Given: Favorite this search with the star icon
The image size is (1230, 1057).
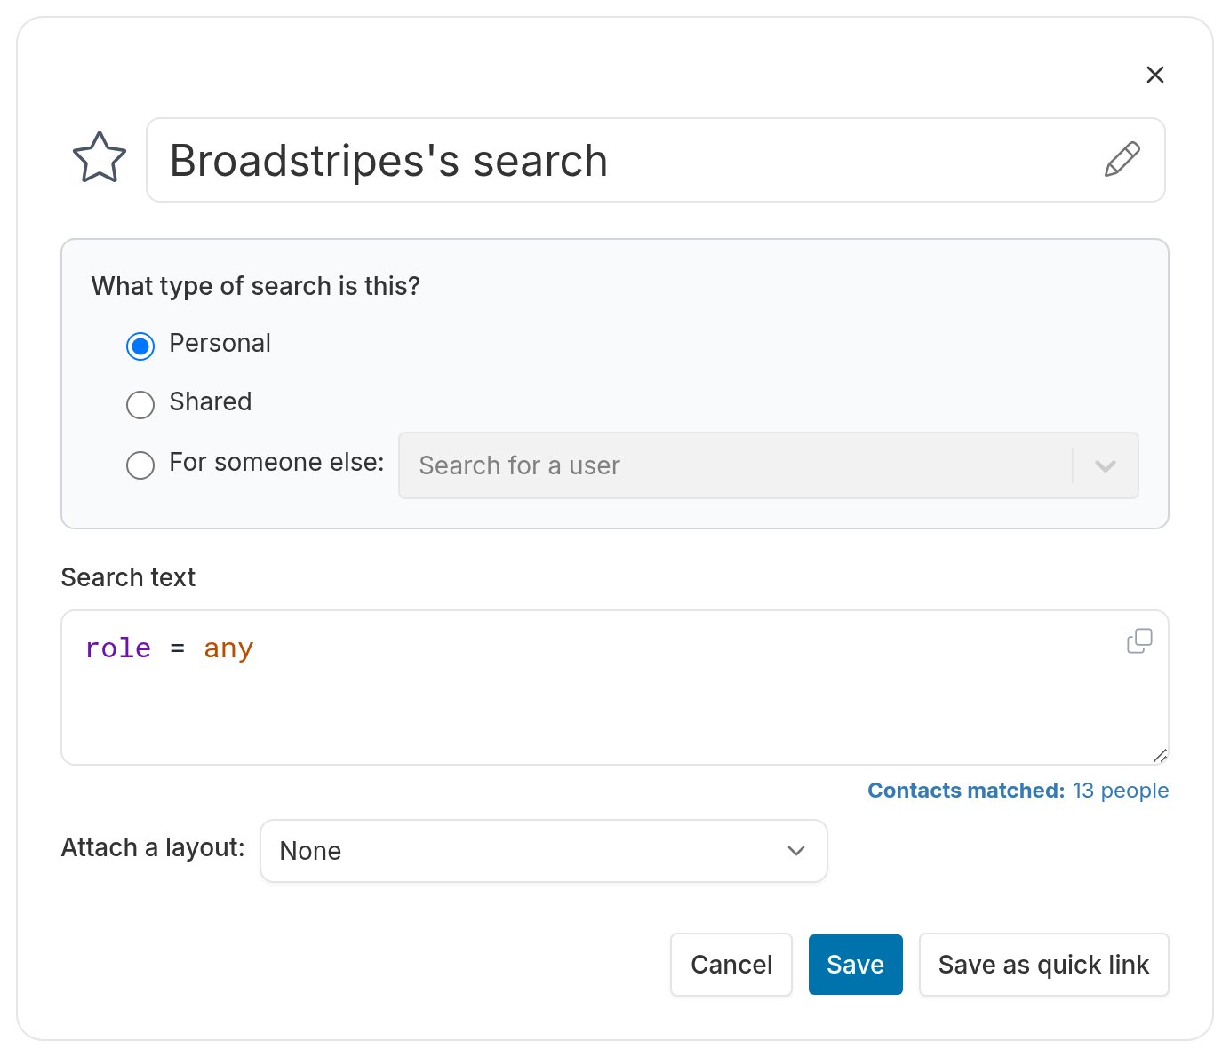Looking at the screenshot, I should tap(100, 158).
